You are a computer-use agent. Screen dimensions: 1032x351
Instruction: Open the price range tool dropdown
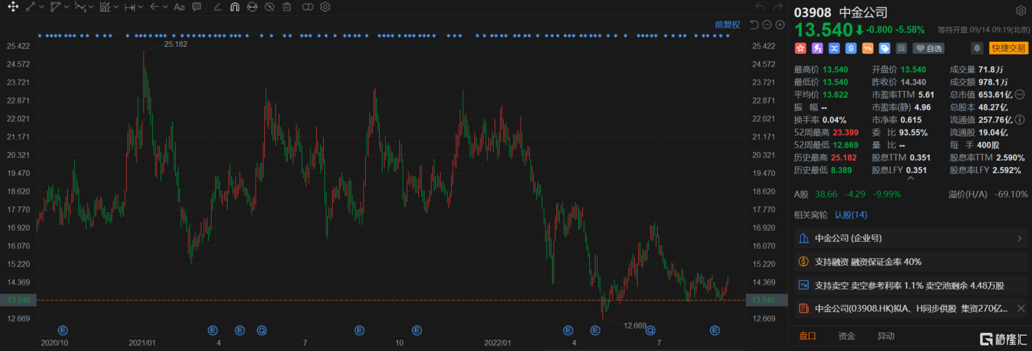[141, 7]
